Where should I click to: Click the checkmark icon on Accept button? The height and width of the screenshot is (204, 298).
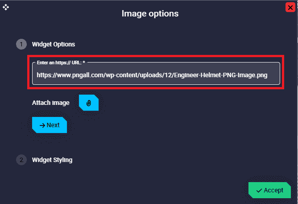point(259,190)
